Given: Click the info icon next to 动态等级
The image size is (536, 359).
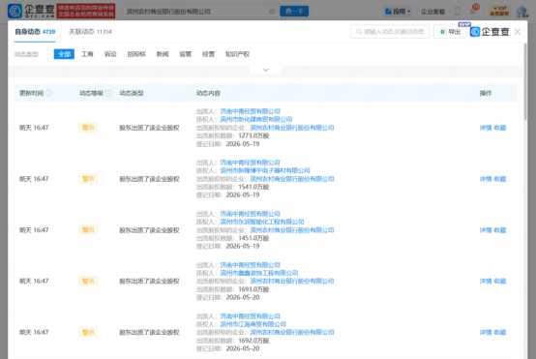Looking at the screenshot, I should (x=108, y=93).
